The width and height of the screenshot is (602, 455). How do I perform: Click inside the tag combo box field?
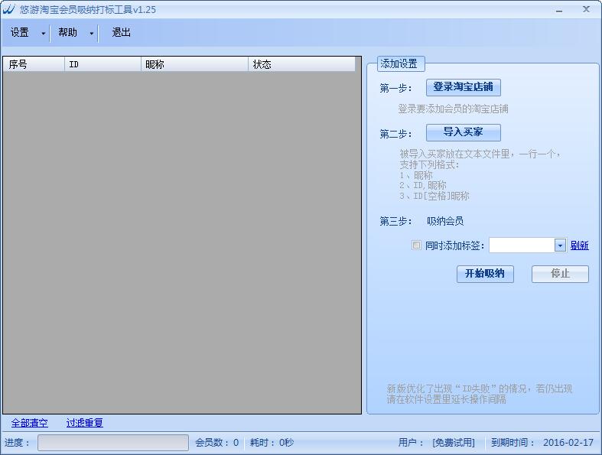(522, 245)
